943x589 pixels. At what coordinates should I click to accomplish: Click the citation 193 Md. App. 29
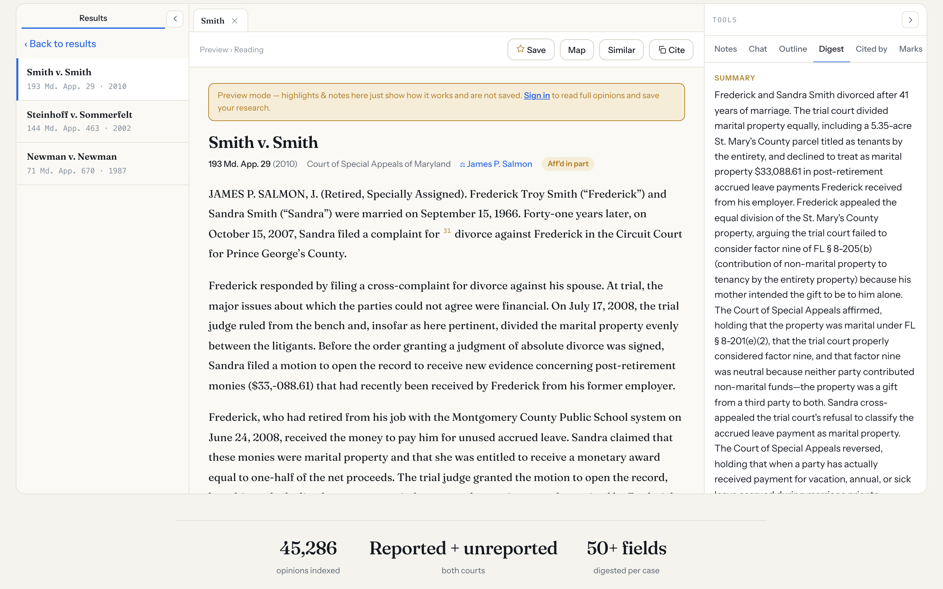click(x=239, y=164)
